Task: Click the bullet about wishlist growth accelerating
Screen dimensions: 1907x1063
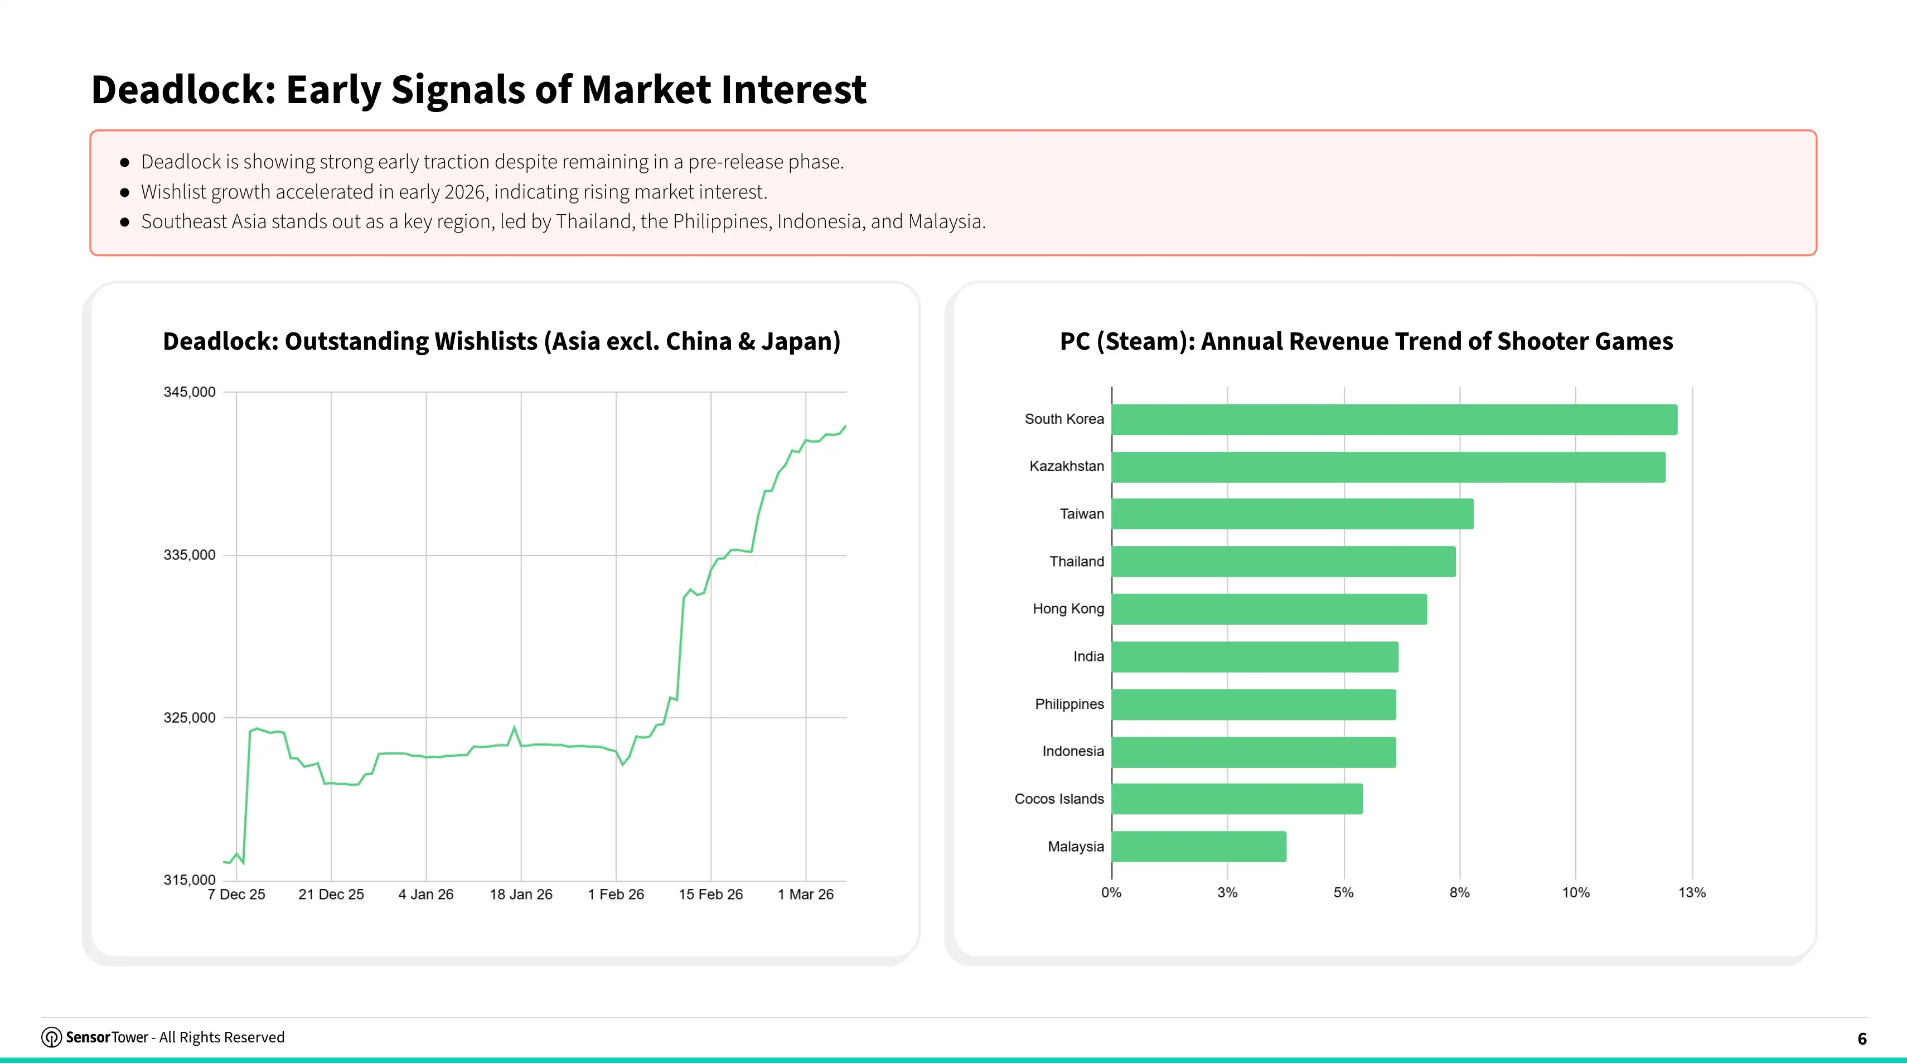Action: coord(454,192)
